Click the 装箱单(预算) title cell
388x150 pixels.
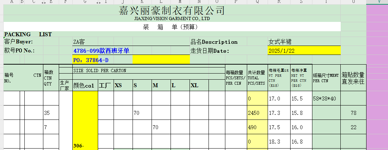click(172, 27)
